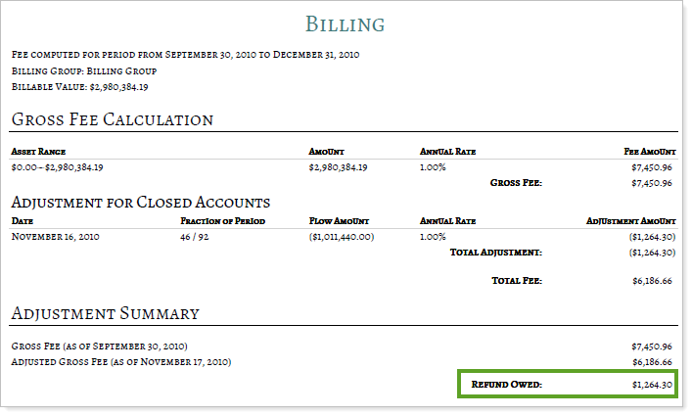Click the highlighted Refund Owed label
This screenshot has height=416, width=692.
(506, 384)
